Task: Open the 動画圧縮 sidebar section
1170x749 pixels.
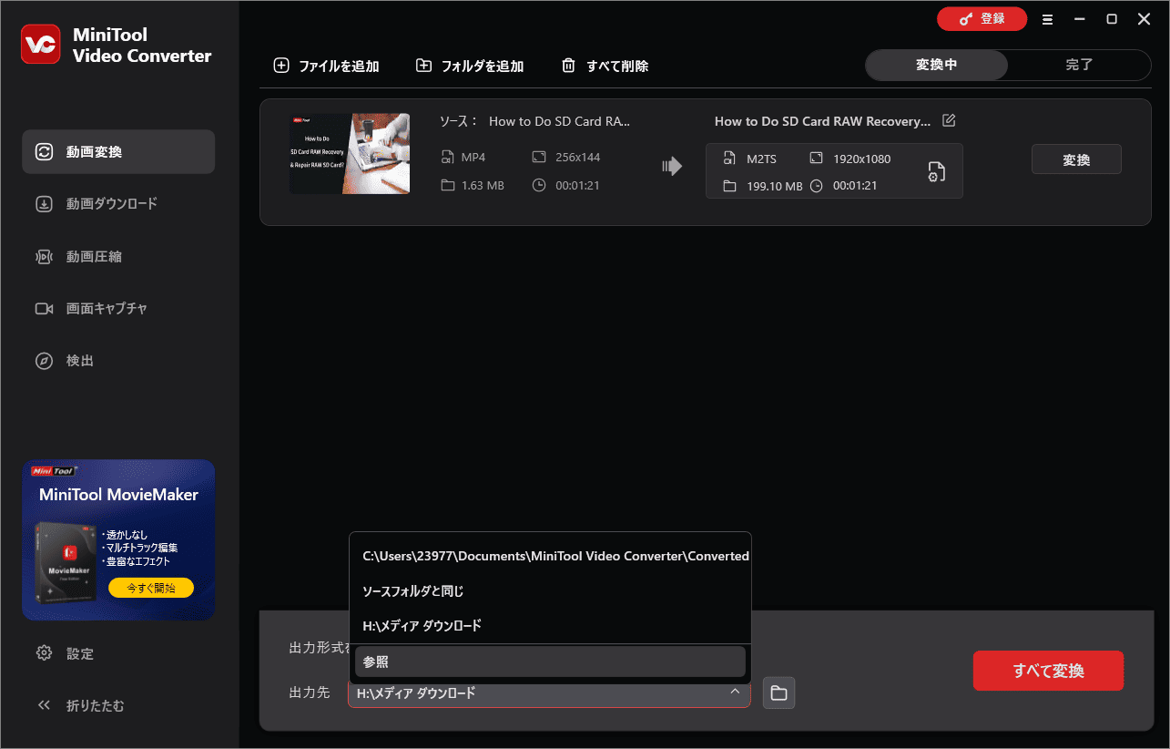Action: 118,257
